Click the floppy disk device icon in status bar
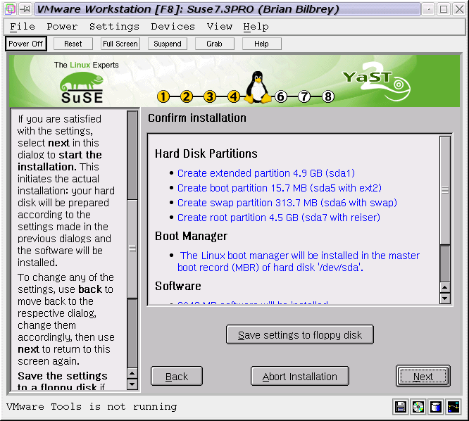 (x=401, y=406)
